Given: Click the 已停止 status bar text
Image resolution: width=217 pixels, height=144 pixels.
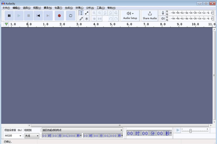Looking at the screenshot, I should click(8, 142).
